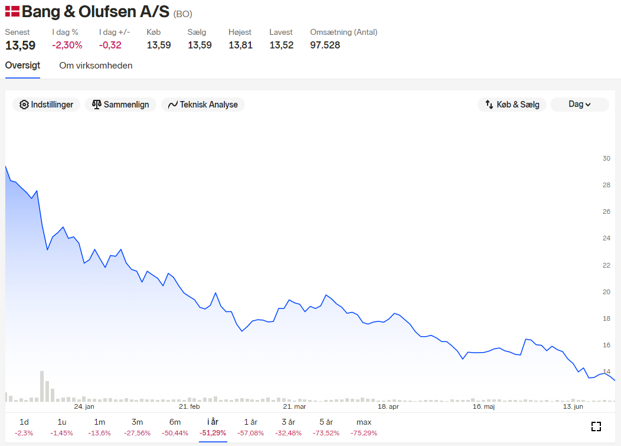This screenshot has width=621, height=446.
Task: Click the Højest value 13,81
Action: pyautogui.click(x=240, y=45)
